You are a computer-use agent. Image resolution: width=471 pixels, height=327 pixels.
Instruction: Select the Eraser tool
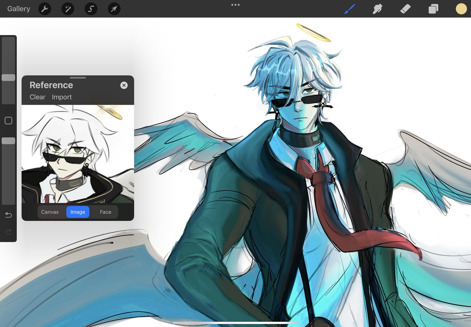pyautogui.click(x=405, y=9)
